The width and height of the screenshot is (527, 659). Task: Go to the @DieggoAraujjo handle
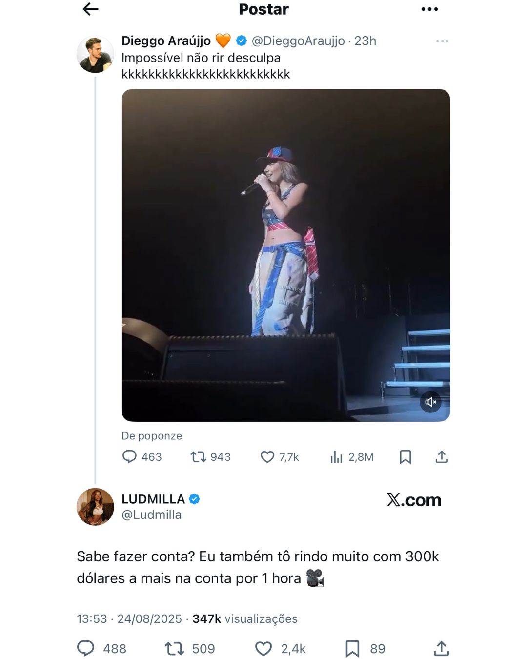click(x=298, y=41)
